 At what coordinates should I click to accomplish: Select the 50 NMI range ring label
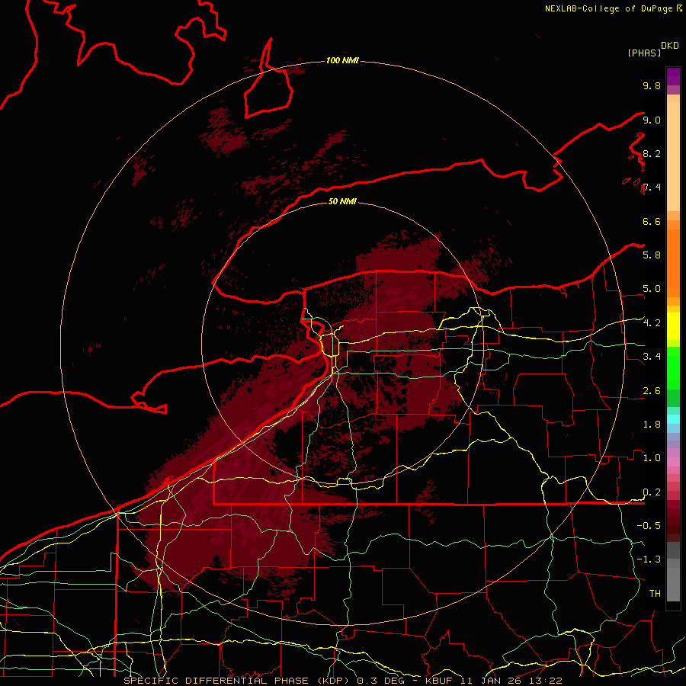point(342,201)
